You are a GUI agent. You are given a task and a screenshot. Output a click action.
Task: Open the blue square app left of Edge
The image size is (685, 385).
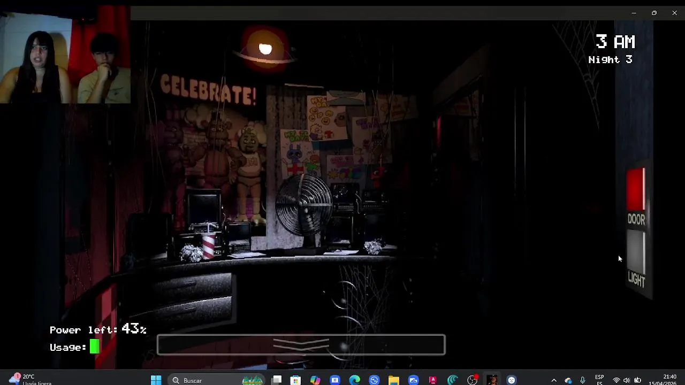[x=335, y=380]
